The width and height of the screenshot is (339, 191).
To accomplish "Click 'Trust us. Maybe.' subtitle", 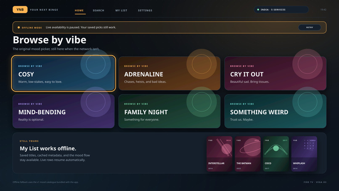I will coord(242,120).
